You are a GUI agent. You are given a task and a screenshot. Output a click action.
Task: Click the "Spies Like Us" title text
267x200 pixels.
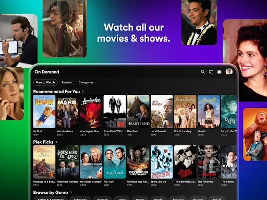click(x=158, y=182)
